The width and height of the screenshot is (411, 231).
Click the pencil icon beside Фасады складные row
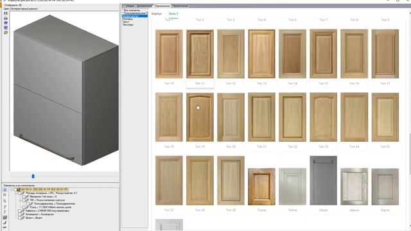[23, 193]
